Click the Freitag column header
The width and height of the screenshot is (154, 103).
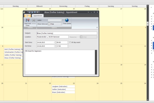pyautogui.click(x=87, y=6)
